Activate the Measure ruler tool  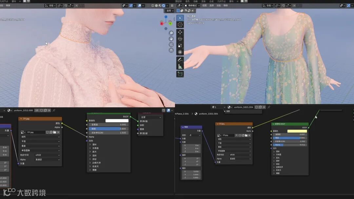tap(180, 66)
